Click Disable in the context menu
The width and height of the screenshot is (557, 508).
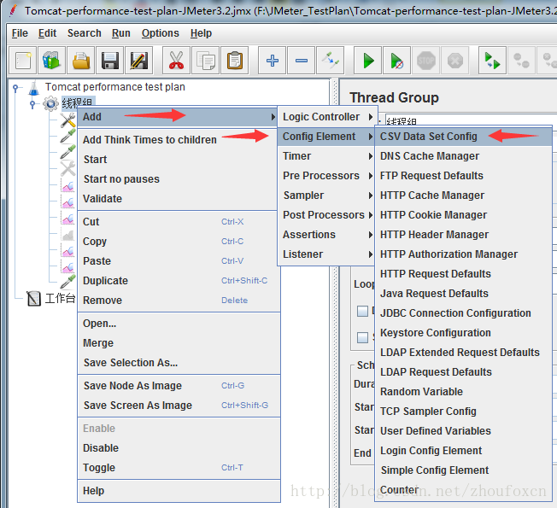click(101, 448)
